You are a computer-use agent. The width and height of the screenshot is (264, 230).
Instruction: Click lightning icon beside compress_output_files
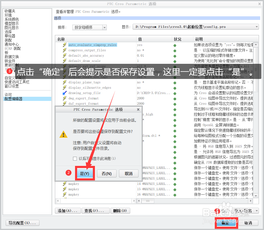(64, 50)
